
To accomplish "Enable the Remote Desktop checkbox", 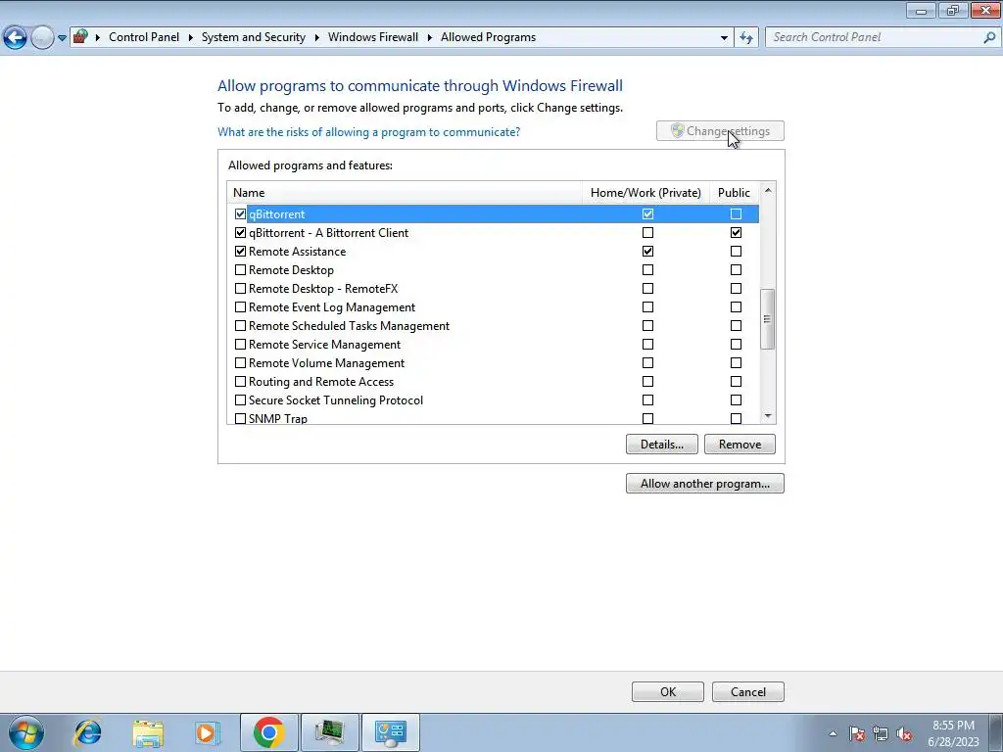I will 241,270.
